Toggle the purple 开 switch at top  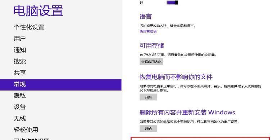tap(172, 3)
